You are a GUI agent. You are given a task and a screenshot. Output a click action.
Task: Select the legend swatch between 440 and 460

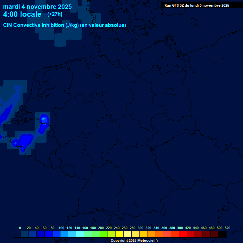199,234
